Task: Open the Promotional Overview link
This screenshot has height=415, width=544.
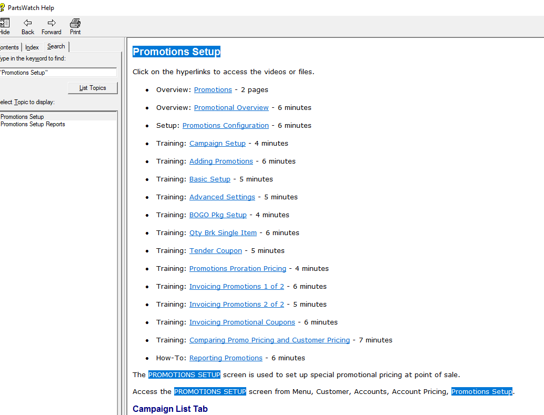Action: tap(231, 107)
